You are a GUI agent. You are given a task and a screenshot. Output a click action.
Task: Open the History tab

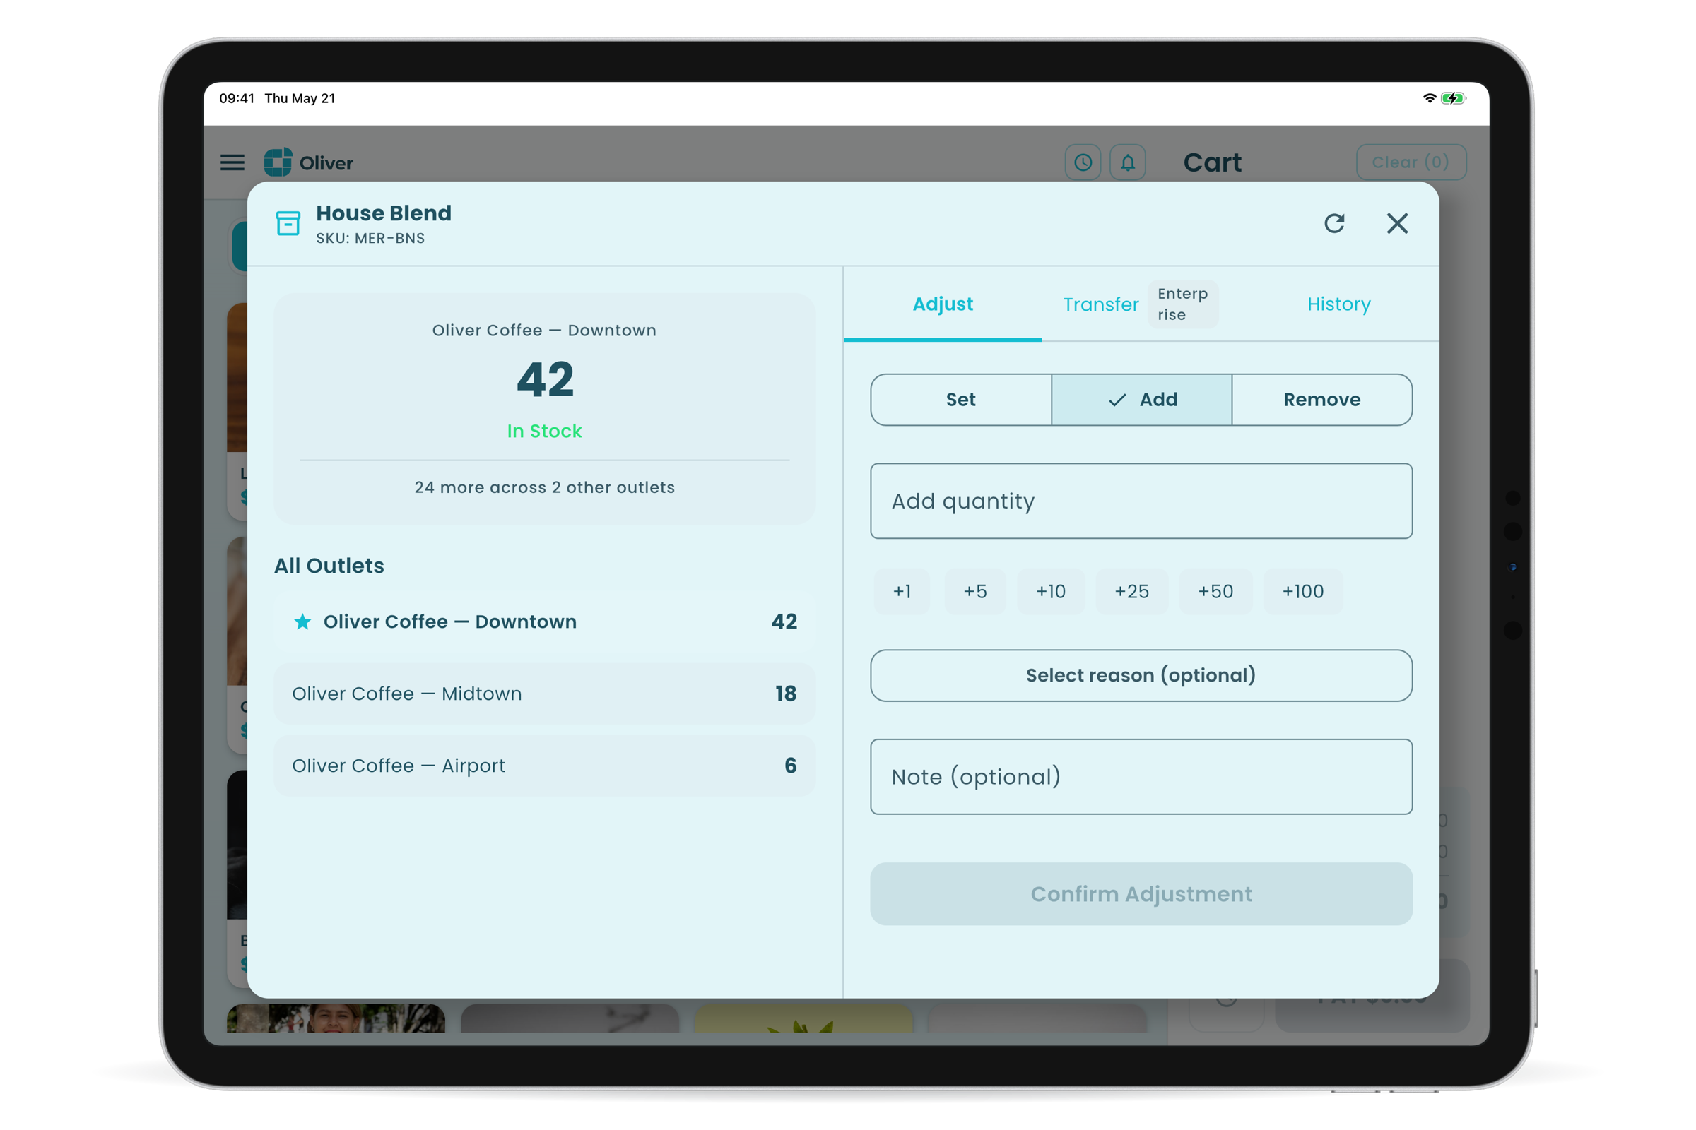[x=1339, y=304]
